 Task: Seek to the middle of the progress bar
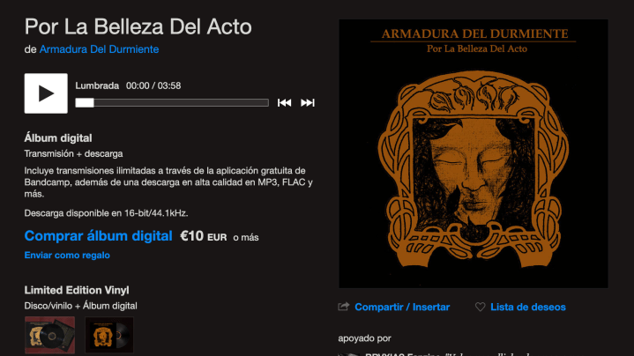click(x=172, y=102)
